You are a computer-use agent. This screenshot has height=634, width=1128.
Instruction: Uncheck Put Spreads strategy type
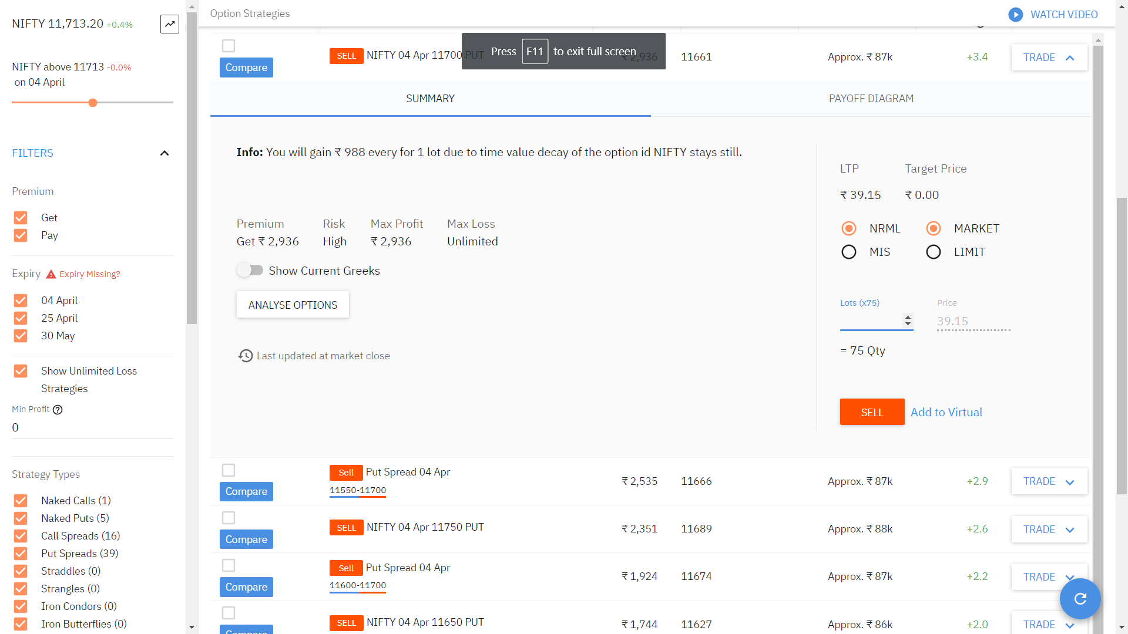click(21, 554)
